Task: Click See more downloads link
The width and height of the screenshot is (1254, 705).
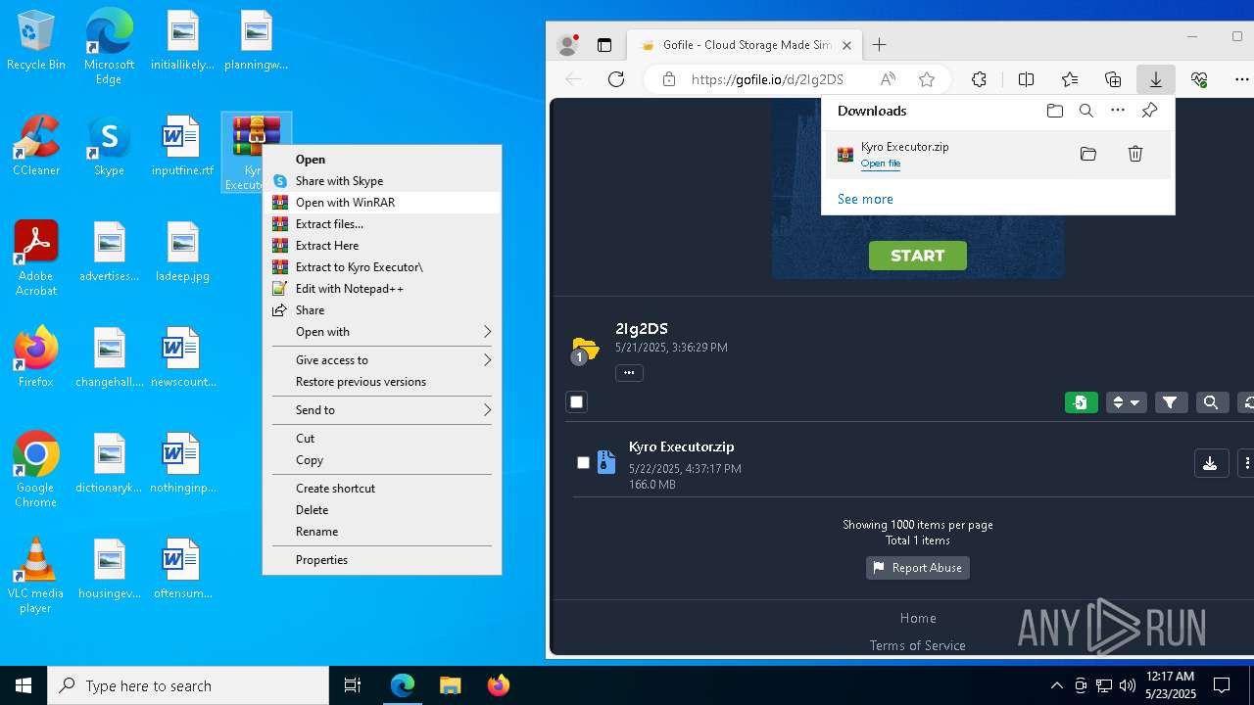Action: click(865, 199)
